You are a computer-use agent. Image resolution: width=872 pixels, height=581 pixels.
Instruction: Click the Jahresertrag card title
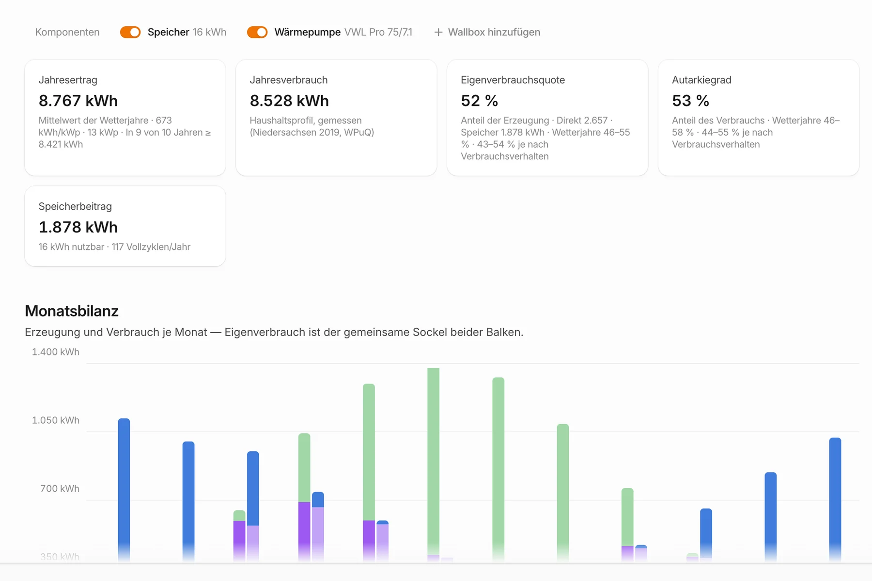(68, 80)
